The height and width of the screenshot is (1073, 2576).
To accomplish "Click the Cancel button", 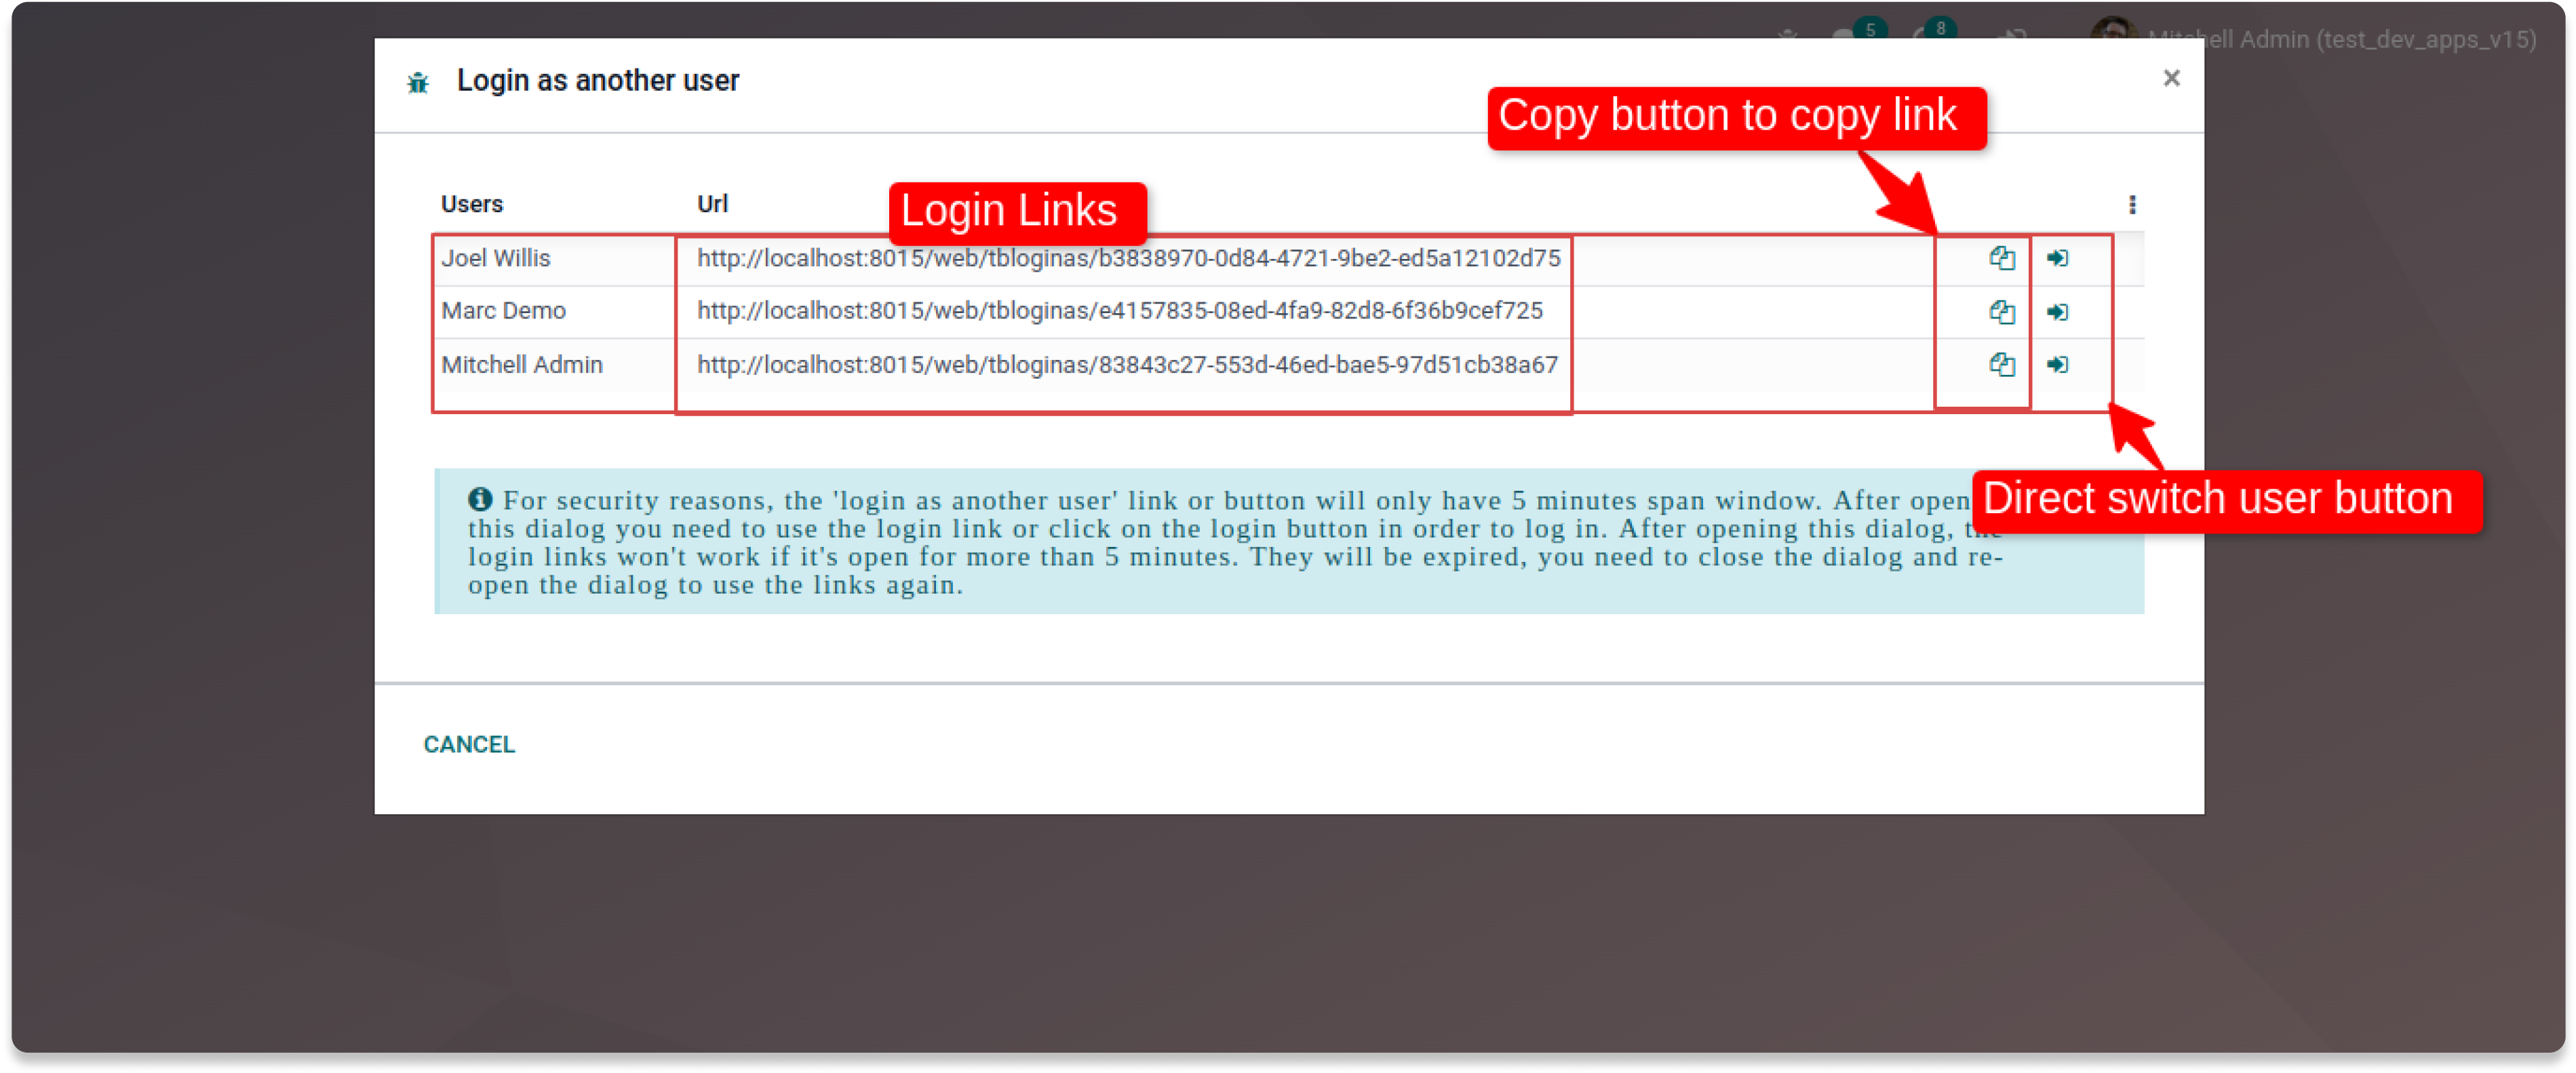I will point(469,744).
